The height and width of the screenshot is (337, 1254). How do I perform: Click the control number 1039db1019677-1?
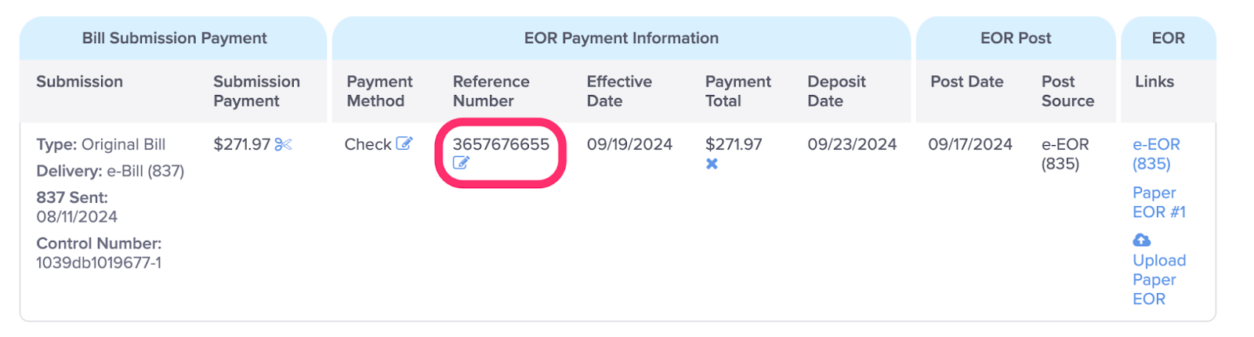(x=99, y=263)
